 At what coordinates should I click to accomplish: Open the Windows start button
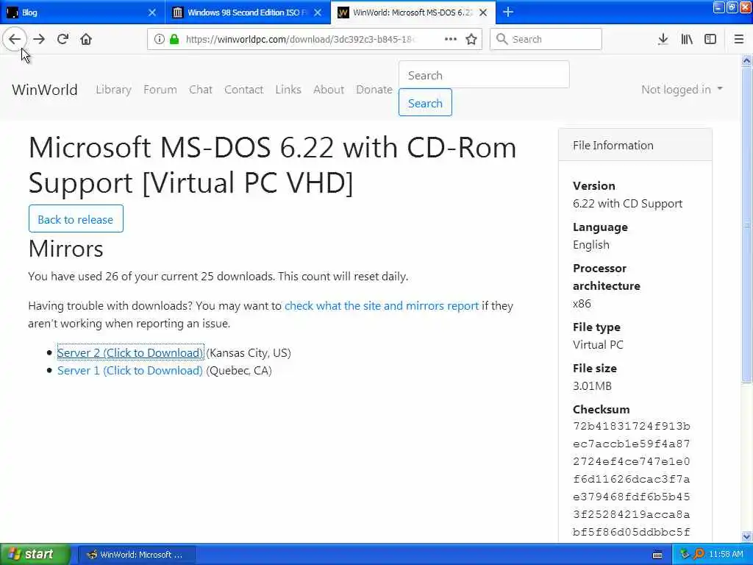35,554
